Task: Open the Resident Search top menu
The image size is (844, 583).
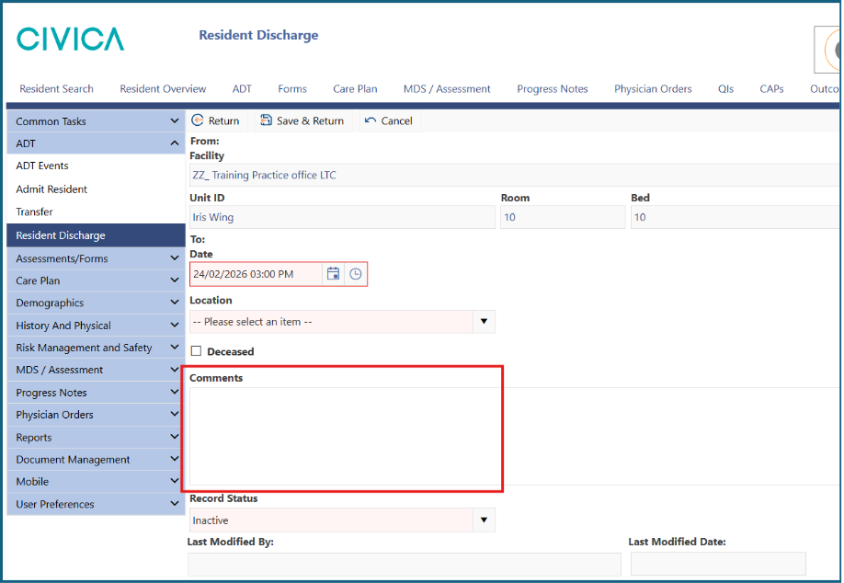Action: 56,89
